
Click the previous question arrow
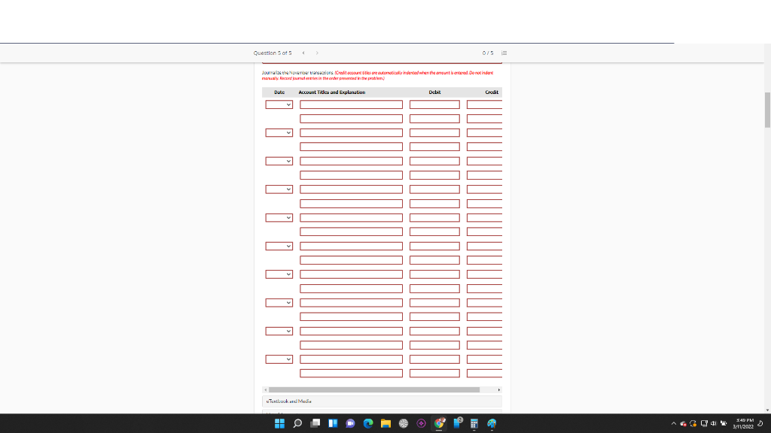click(303, 53)
